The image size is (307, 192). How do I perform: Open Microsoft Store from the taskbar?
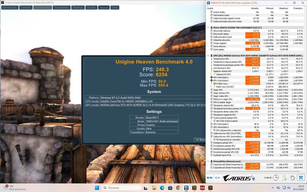coord(170,188)
